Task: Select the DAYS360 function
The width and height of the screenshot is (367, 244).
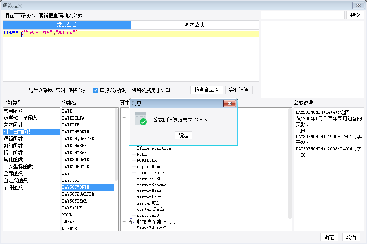Action: (x=88, y=180)
